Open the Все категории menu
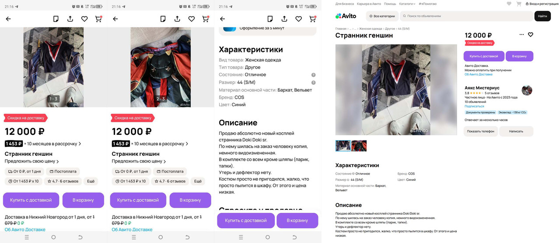Screen dimensions: 560x243 pyautogui.click(x=382, y=16)
